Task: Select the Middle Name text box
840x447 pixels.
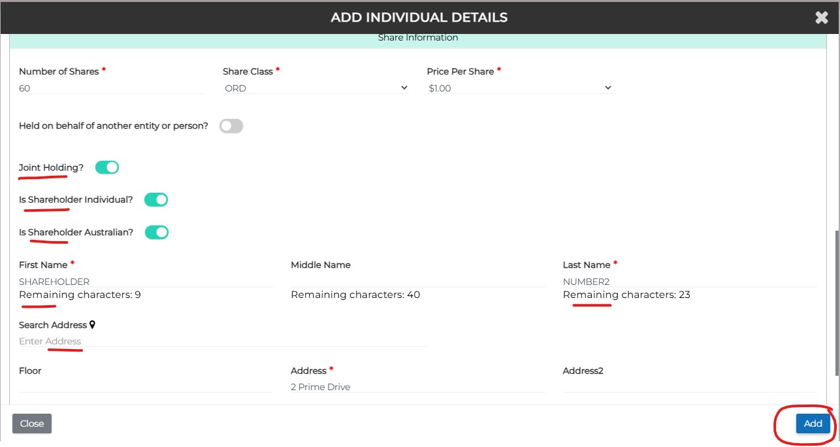Action: pyautogui.click(x=417, y=282)
